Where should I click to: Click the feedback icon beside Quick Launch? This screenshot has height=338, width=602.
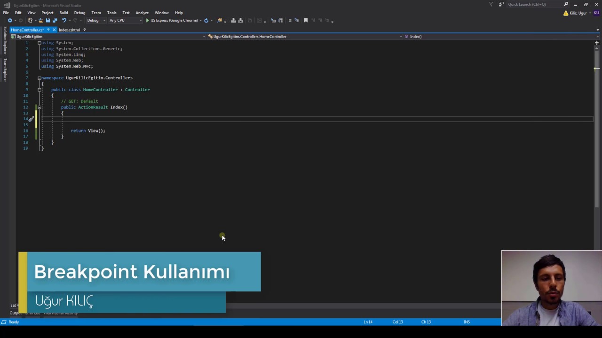(501, 4)
